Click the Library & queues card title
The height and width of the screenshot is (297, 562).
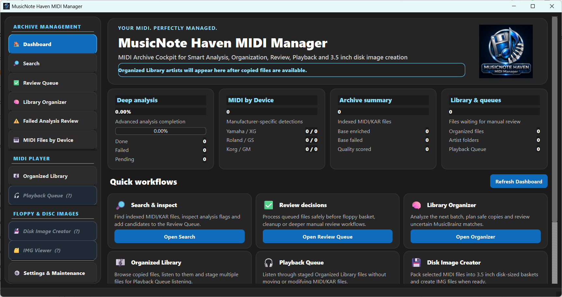coord(476,100)
